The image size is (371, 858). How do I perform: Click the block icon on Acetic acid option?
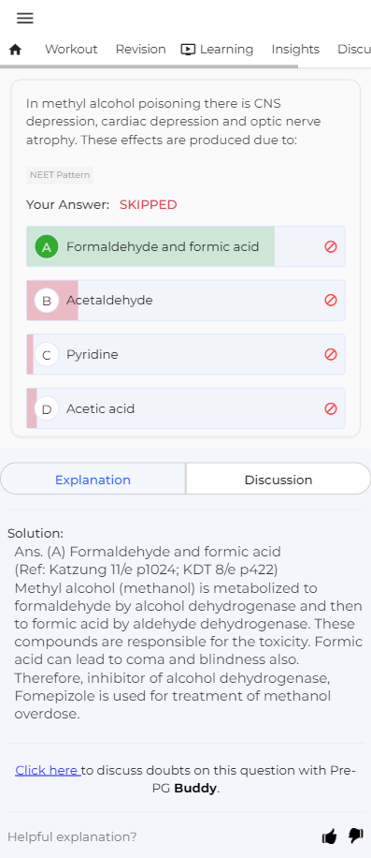[330, 408]
